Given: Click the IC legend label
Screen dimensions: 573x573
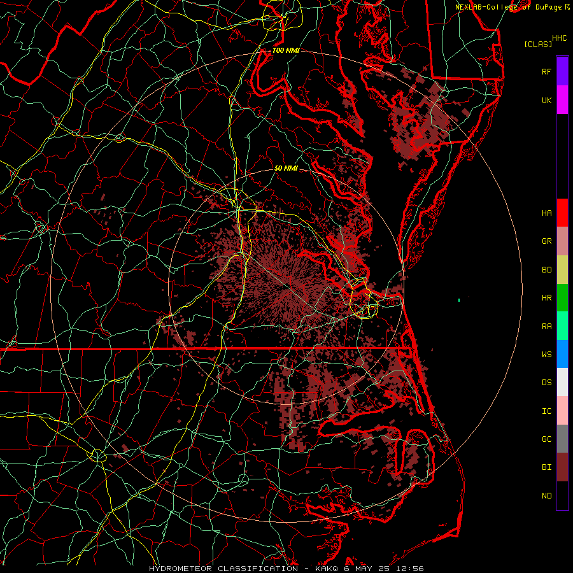Looking at the screenshot, I should pos(547,411).
